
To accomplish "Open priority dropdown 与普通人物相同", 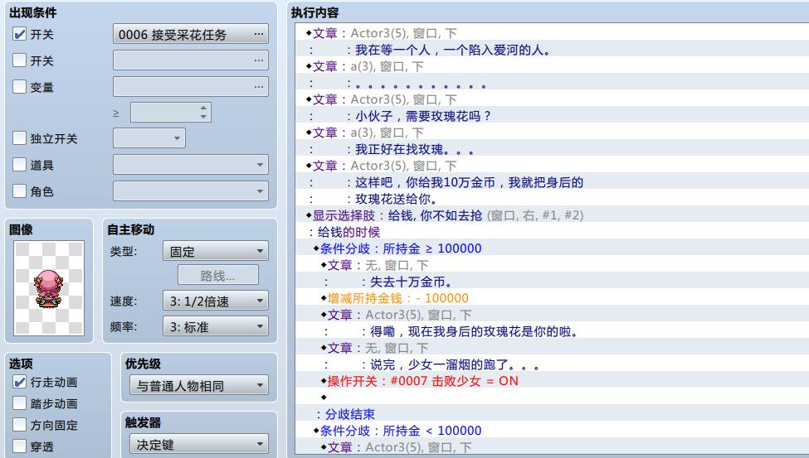I will [x=198, y=385].
